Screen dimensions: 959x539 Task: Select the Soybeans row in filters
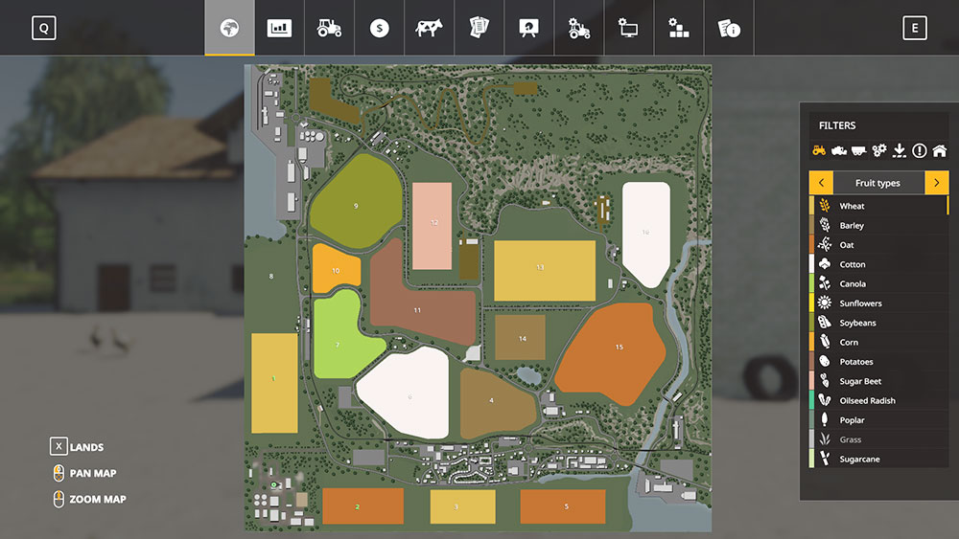point(878,323)
